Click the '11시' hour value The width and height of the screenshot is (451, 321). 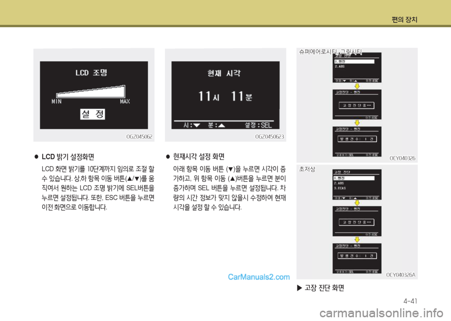pyautogui.click(x=209, y=96)
